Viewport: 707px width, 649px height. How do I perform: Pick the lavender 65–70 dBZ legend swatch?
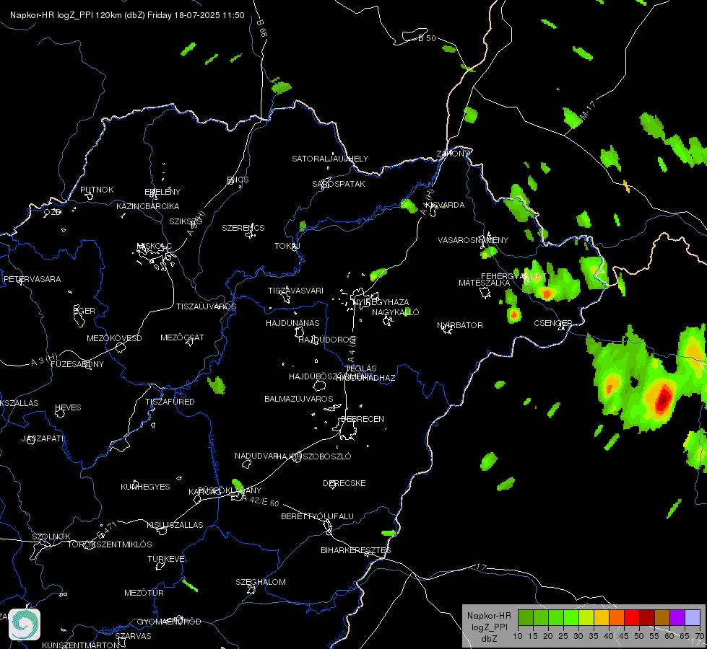click(x=692, y=617)
